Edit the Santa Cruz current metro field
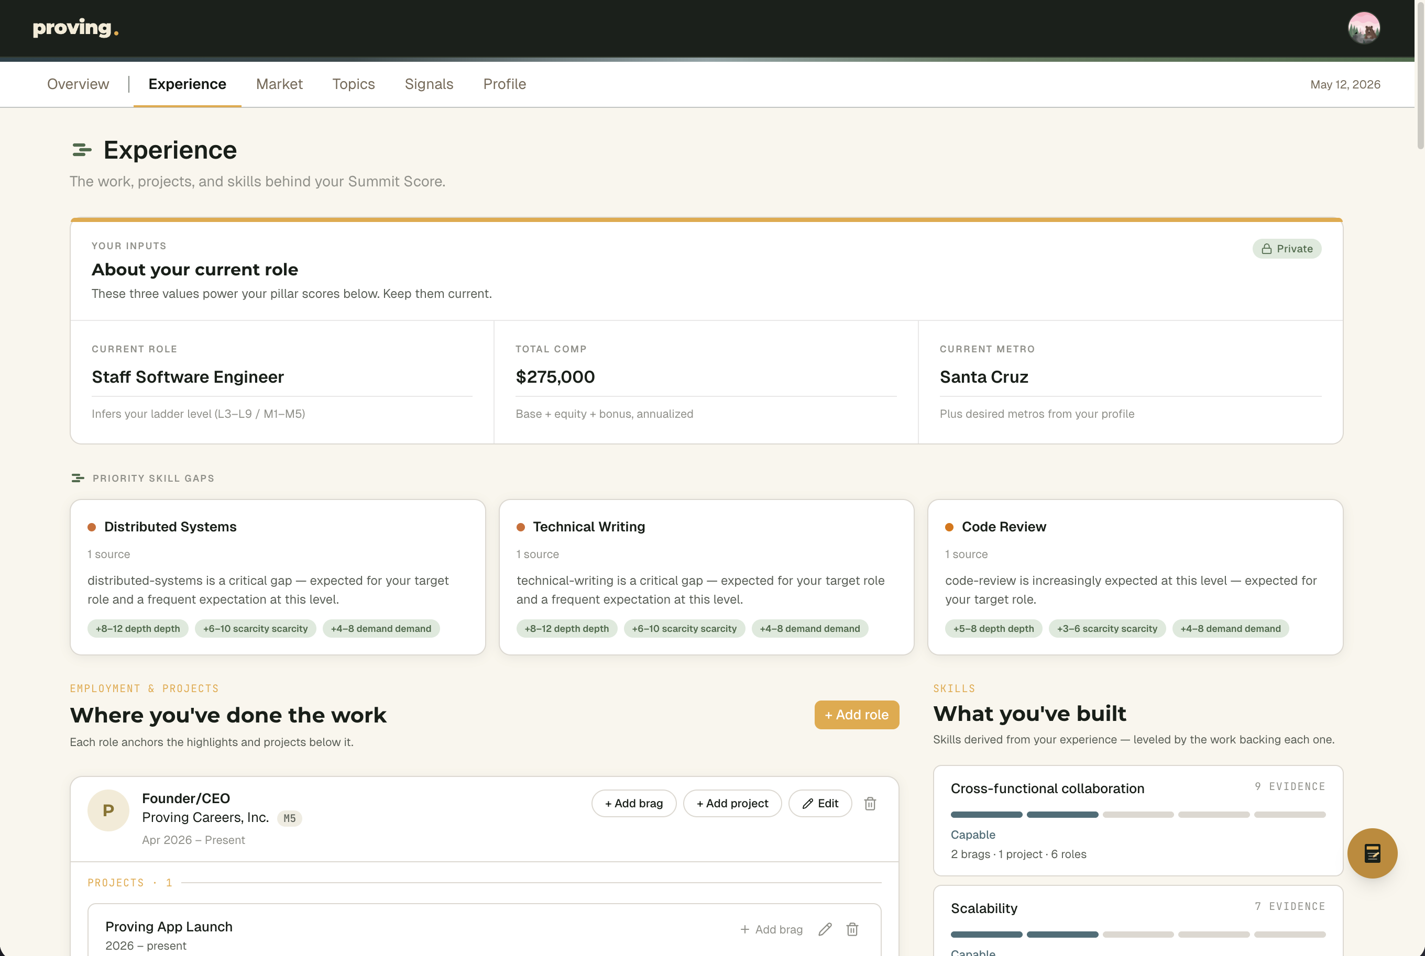Screen dimensions: 1425x956 (x=1131, y=377)
